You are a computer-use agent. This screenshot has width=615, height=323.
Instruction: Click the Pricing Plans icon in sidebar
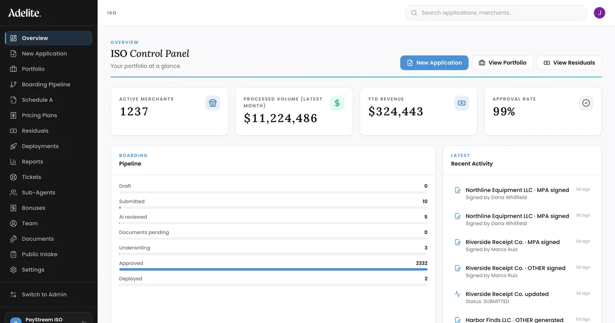coord(13,115)
